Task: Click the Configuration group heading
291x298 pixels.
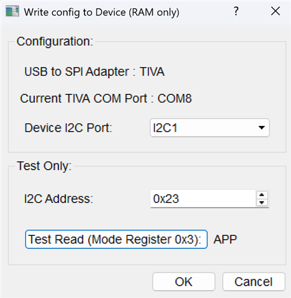Action: click(x=55, y=42)
